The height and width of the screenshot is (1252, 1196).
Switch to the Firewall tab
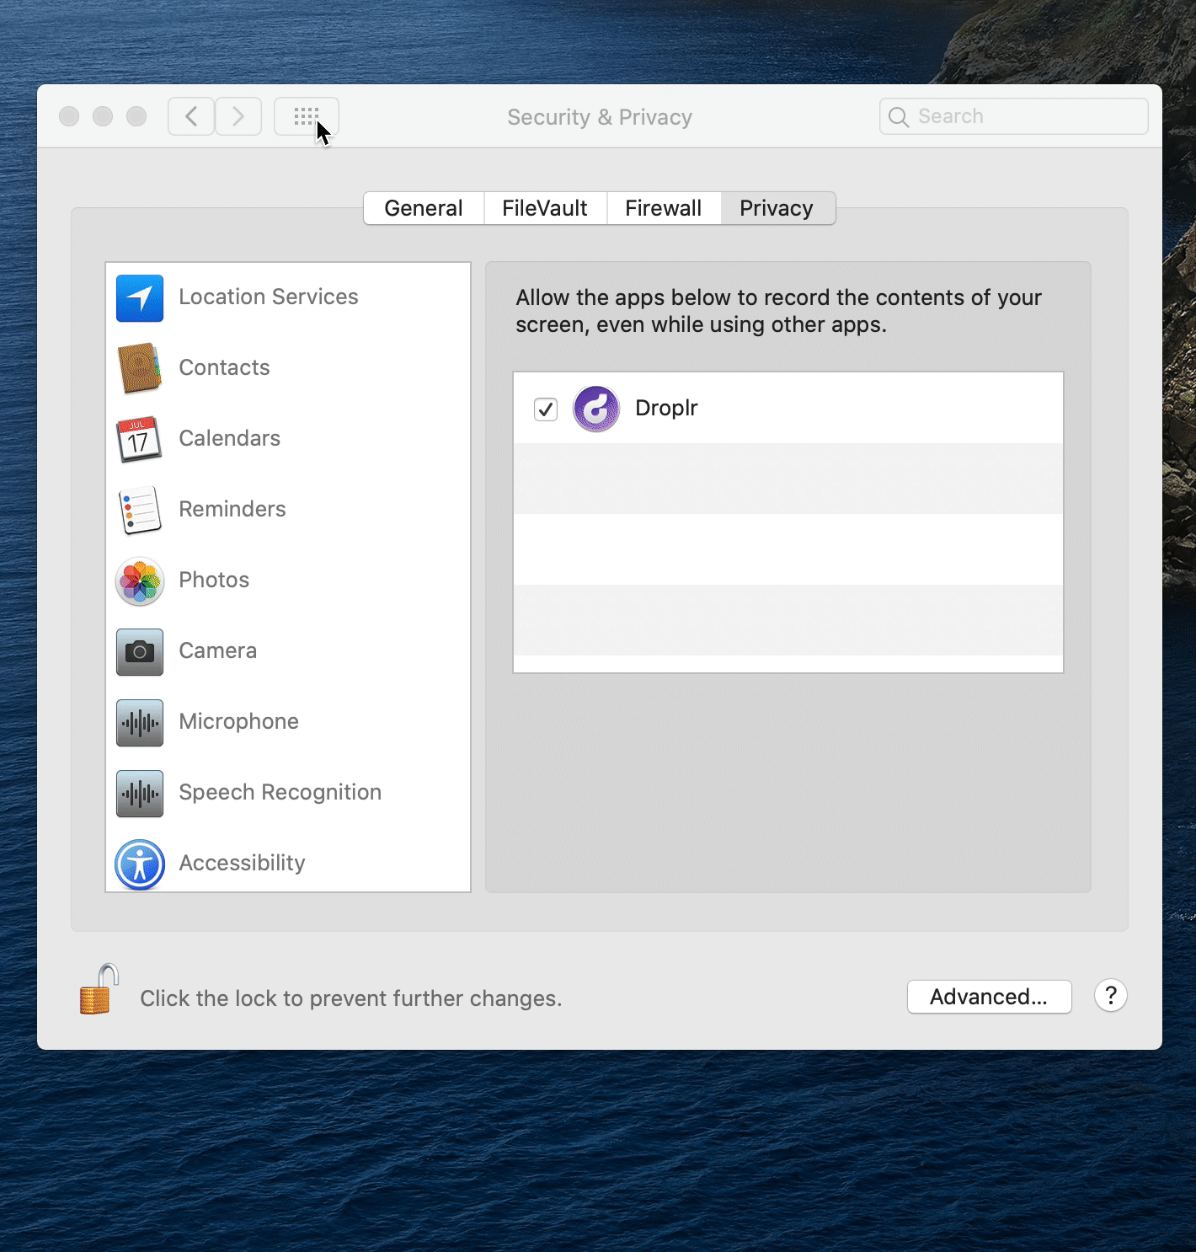(664, 208)
